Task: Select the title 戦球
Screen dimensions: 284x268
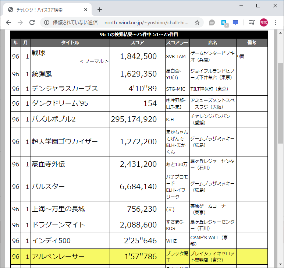Action: coord(38,53)
